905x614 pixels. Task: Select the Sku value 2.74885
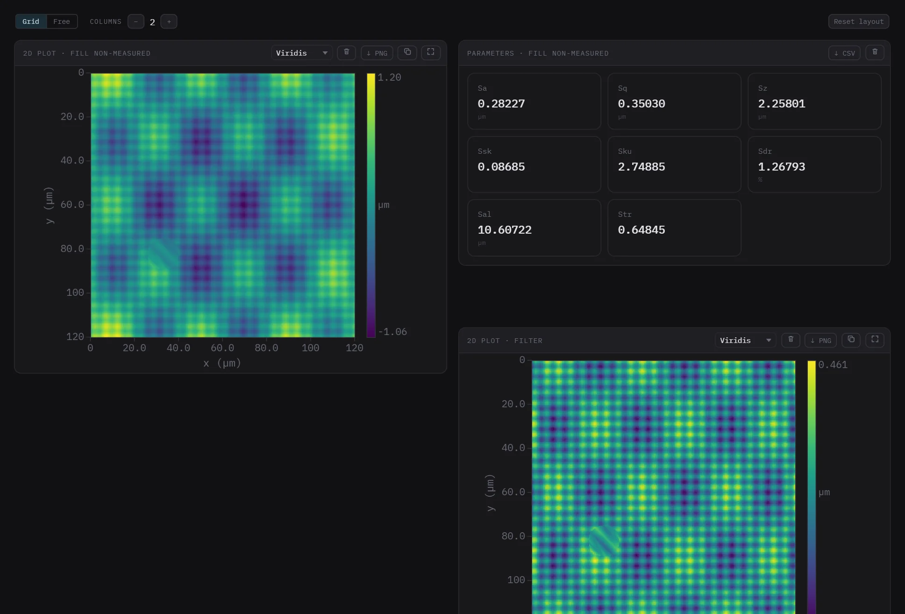(641, 167)
